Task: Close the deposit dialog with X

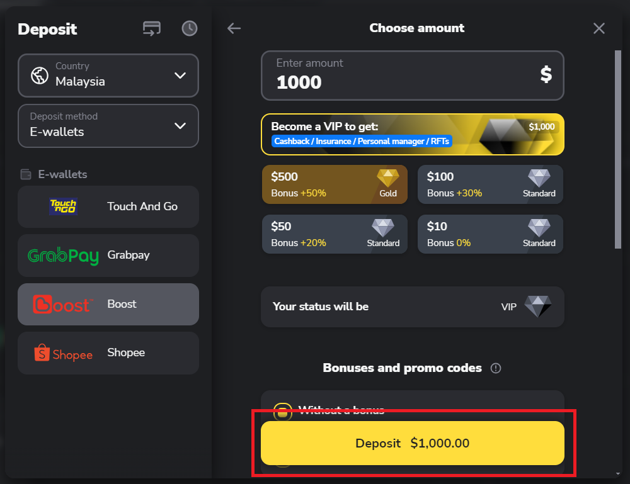Action: click(x=599, y=28)
